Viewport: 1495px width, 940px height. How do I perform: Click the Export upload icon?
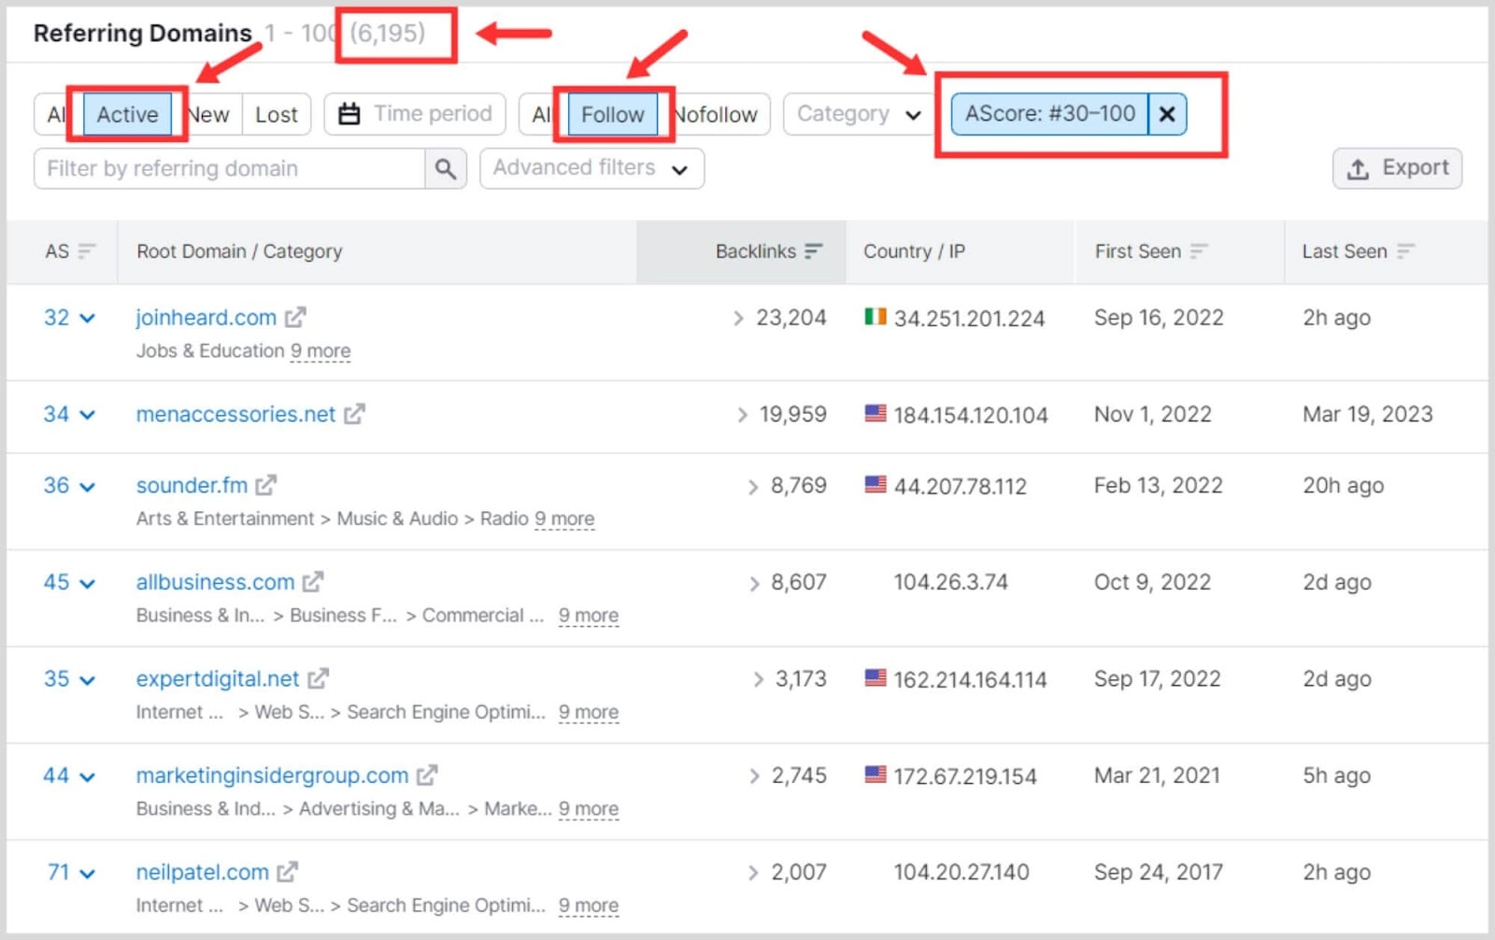(x=1358, y=169)
